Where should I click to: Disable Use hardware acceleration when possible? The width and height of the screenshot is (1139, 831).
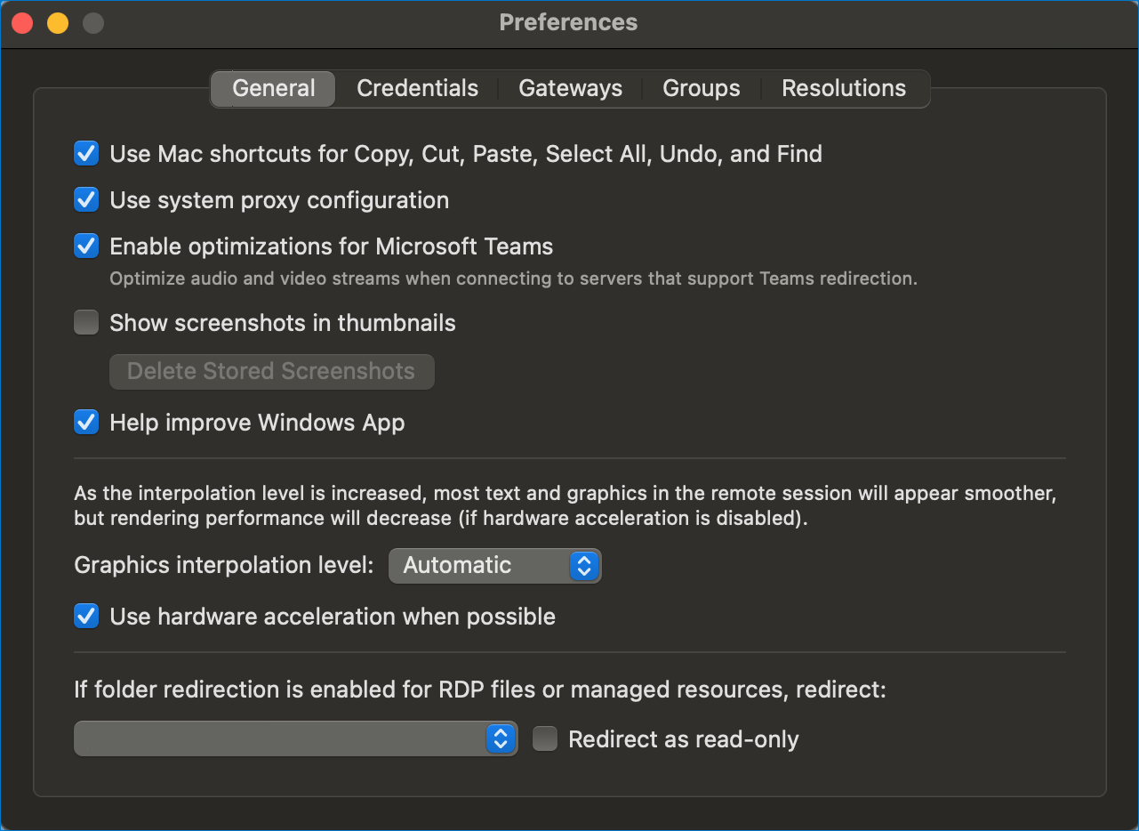[x=86, y=617]
